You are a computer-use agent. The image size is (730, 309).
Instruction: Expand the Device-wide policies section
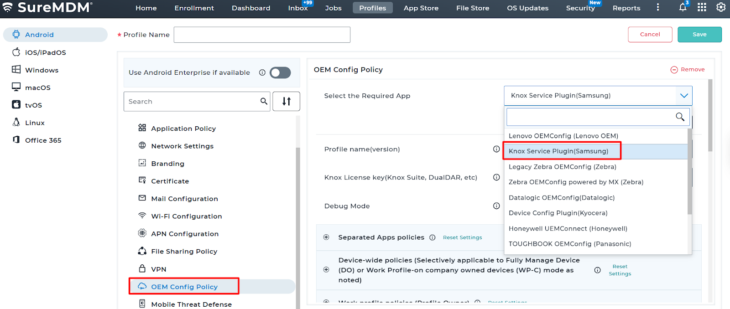point(326,270)
